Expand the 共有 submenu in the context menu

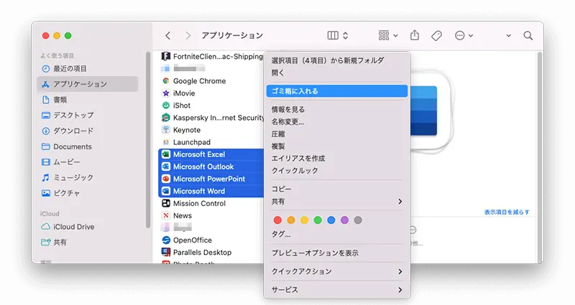[337, 202]
